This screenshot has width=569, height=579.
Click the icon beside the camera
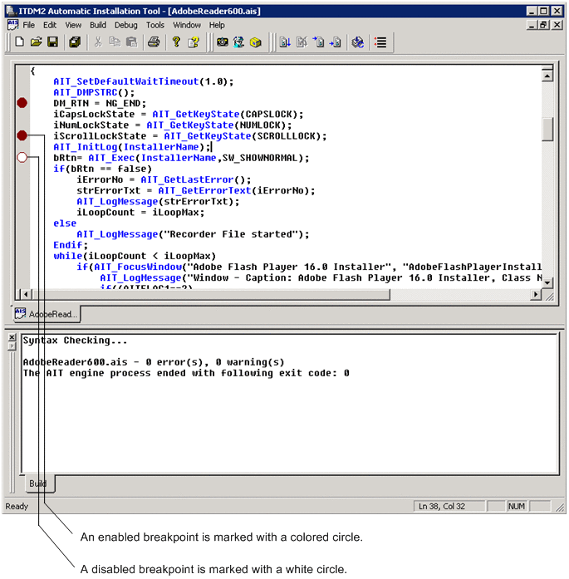pos(239,42)
